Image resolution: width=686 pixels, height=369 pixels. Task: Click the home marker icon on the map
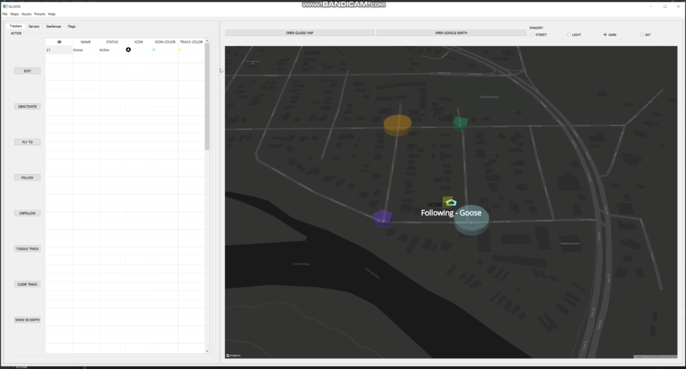tap(451, 202)
